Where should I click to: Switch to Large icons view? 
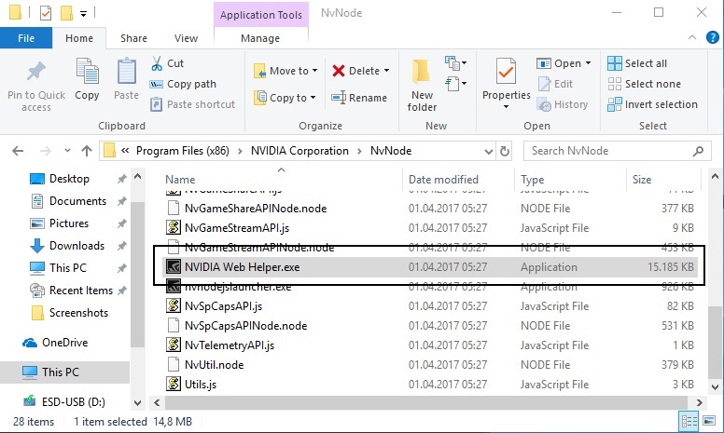709,421
